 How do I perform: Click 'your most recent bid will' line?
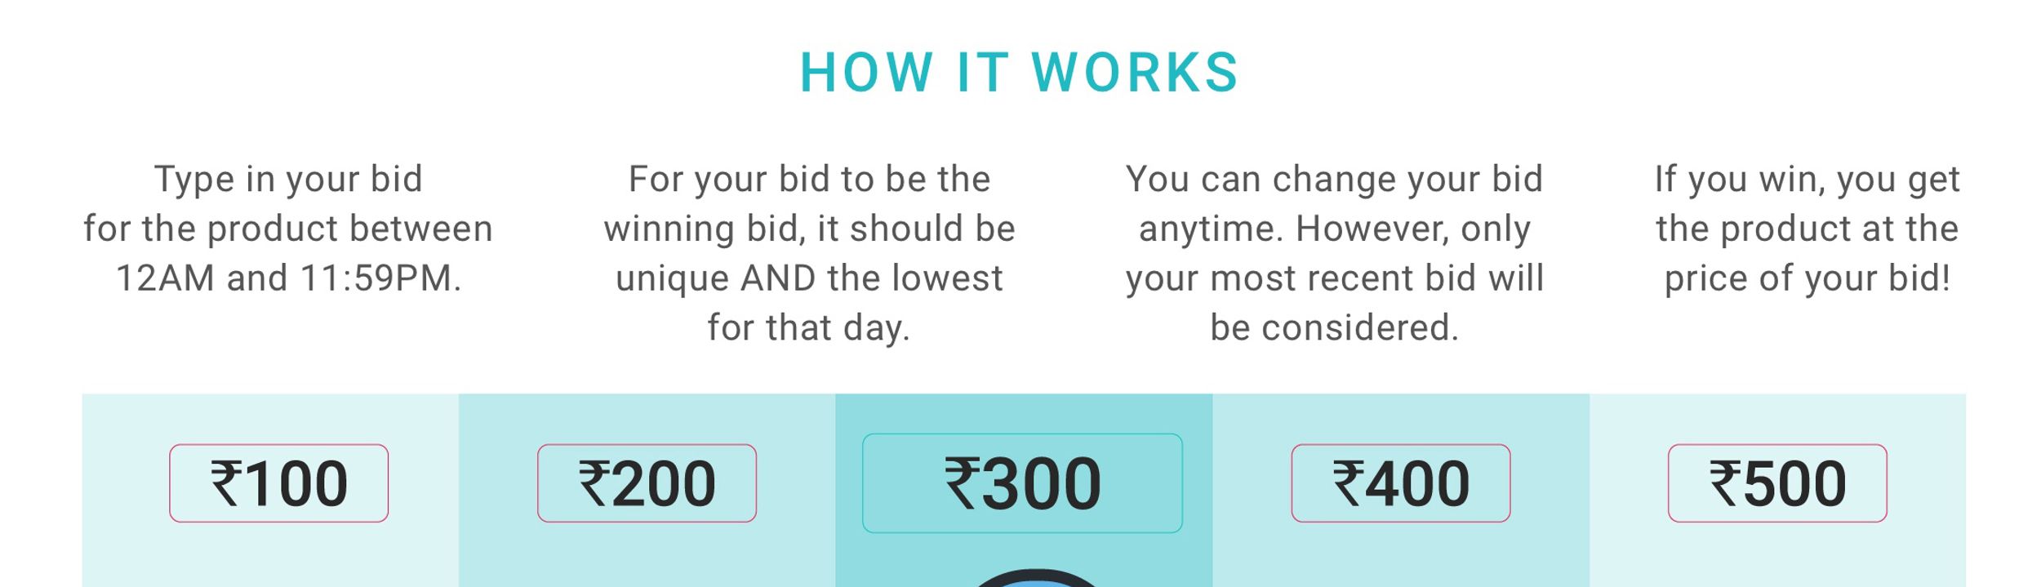(x=1335, y=278)
